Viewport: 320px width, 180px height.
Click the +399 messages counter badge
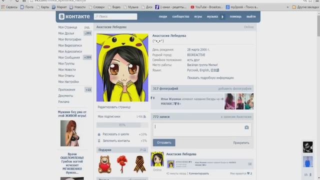point(87,57)
